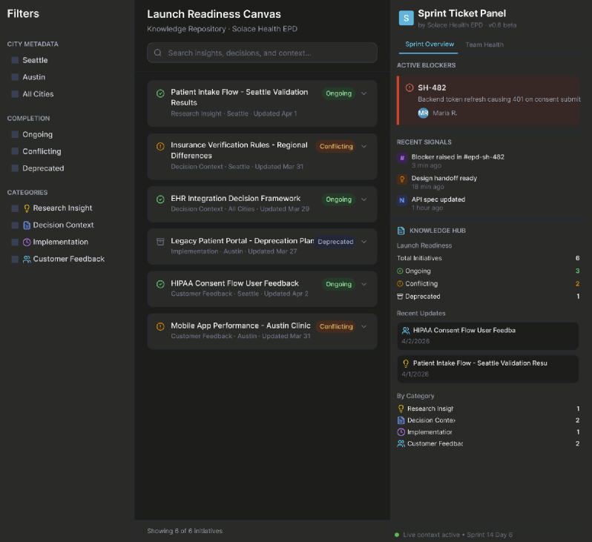Enable the All Cities checkbox
Image resolution: width=592 pixels, height=542 pixels.
15,94
